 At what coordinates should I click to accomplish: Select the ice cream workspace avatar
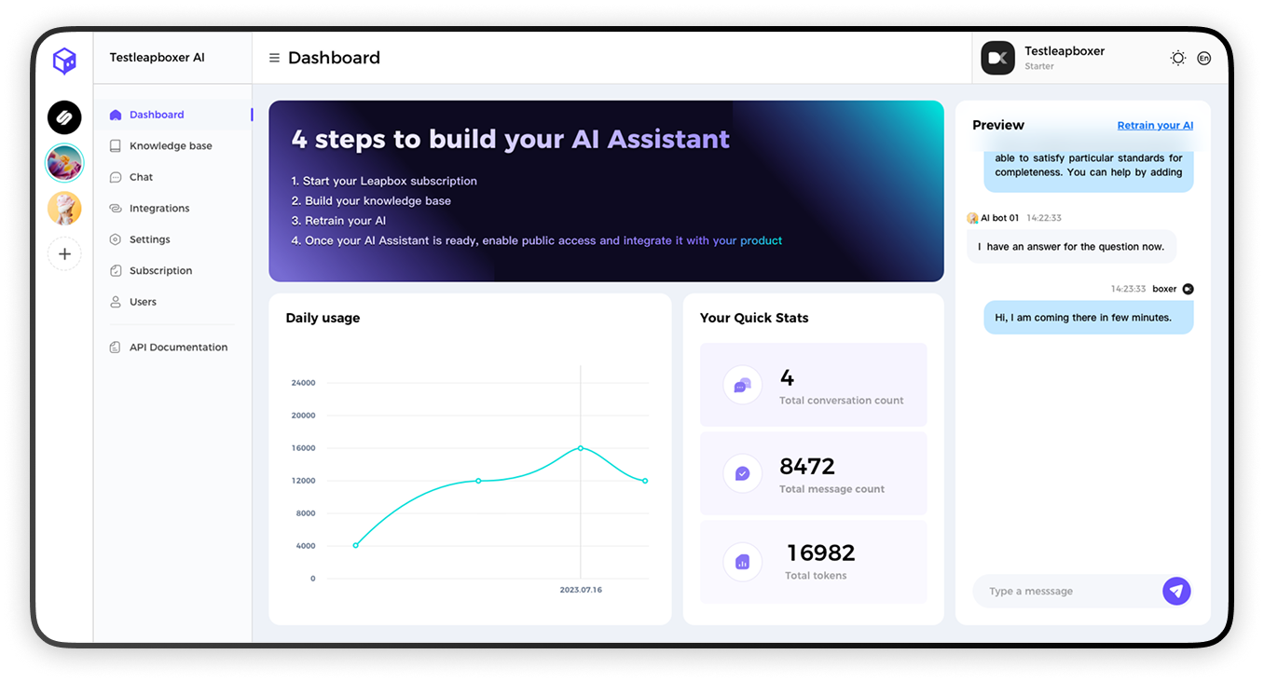click(64, 209)
